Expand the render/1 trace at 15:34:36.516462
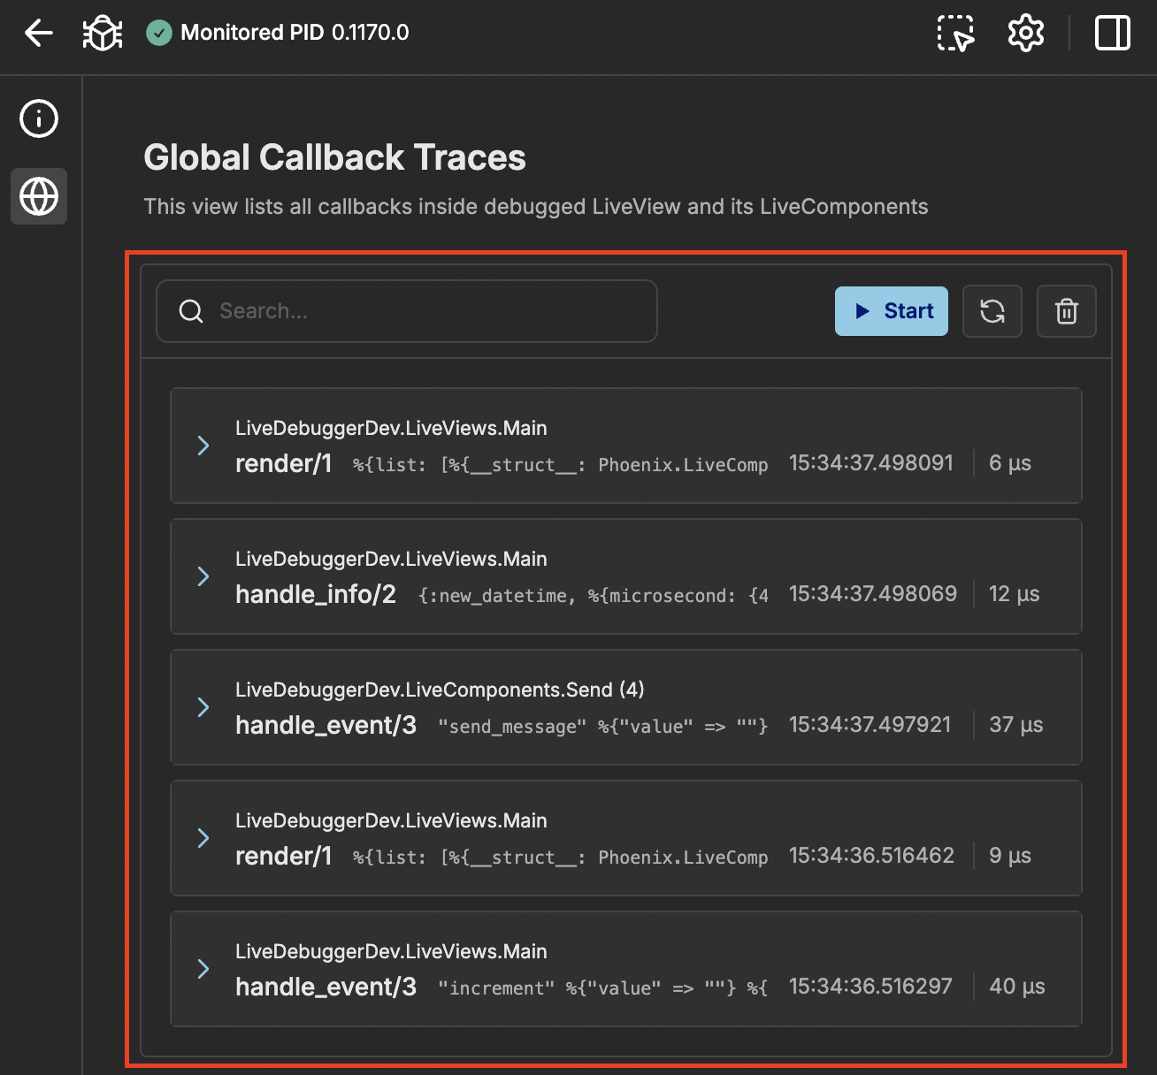 tap(203, 838)
